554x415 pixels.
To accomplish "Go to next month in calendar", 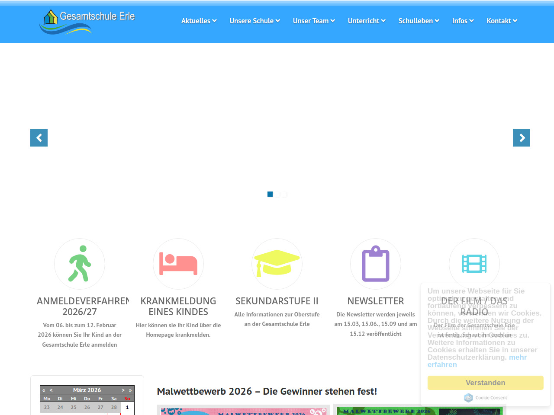I will pyautogui.click(x=123, y=390).
